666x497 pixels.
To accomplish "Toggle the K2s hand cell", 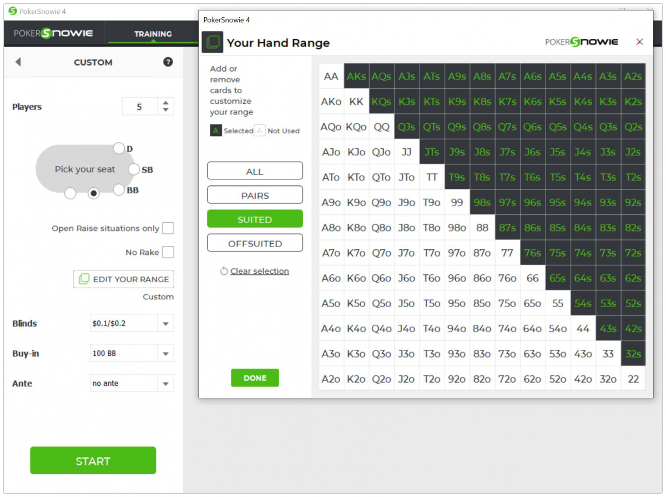I will [x=633, y=102].
